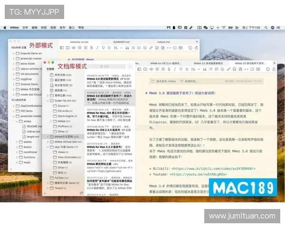Toggle sidebar icon in front window toolbar
Image resolution: width=285 pixels, height=228 pixels.
[x=139, y=69]
